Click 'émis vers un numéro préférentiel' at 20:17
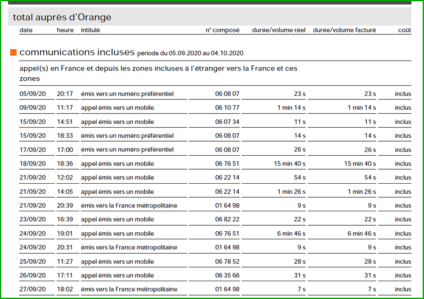The height and width of the screenshot is (299, 424). (x=127, y=94)
